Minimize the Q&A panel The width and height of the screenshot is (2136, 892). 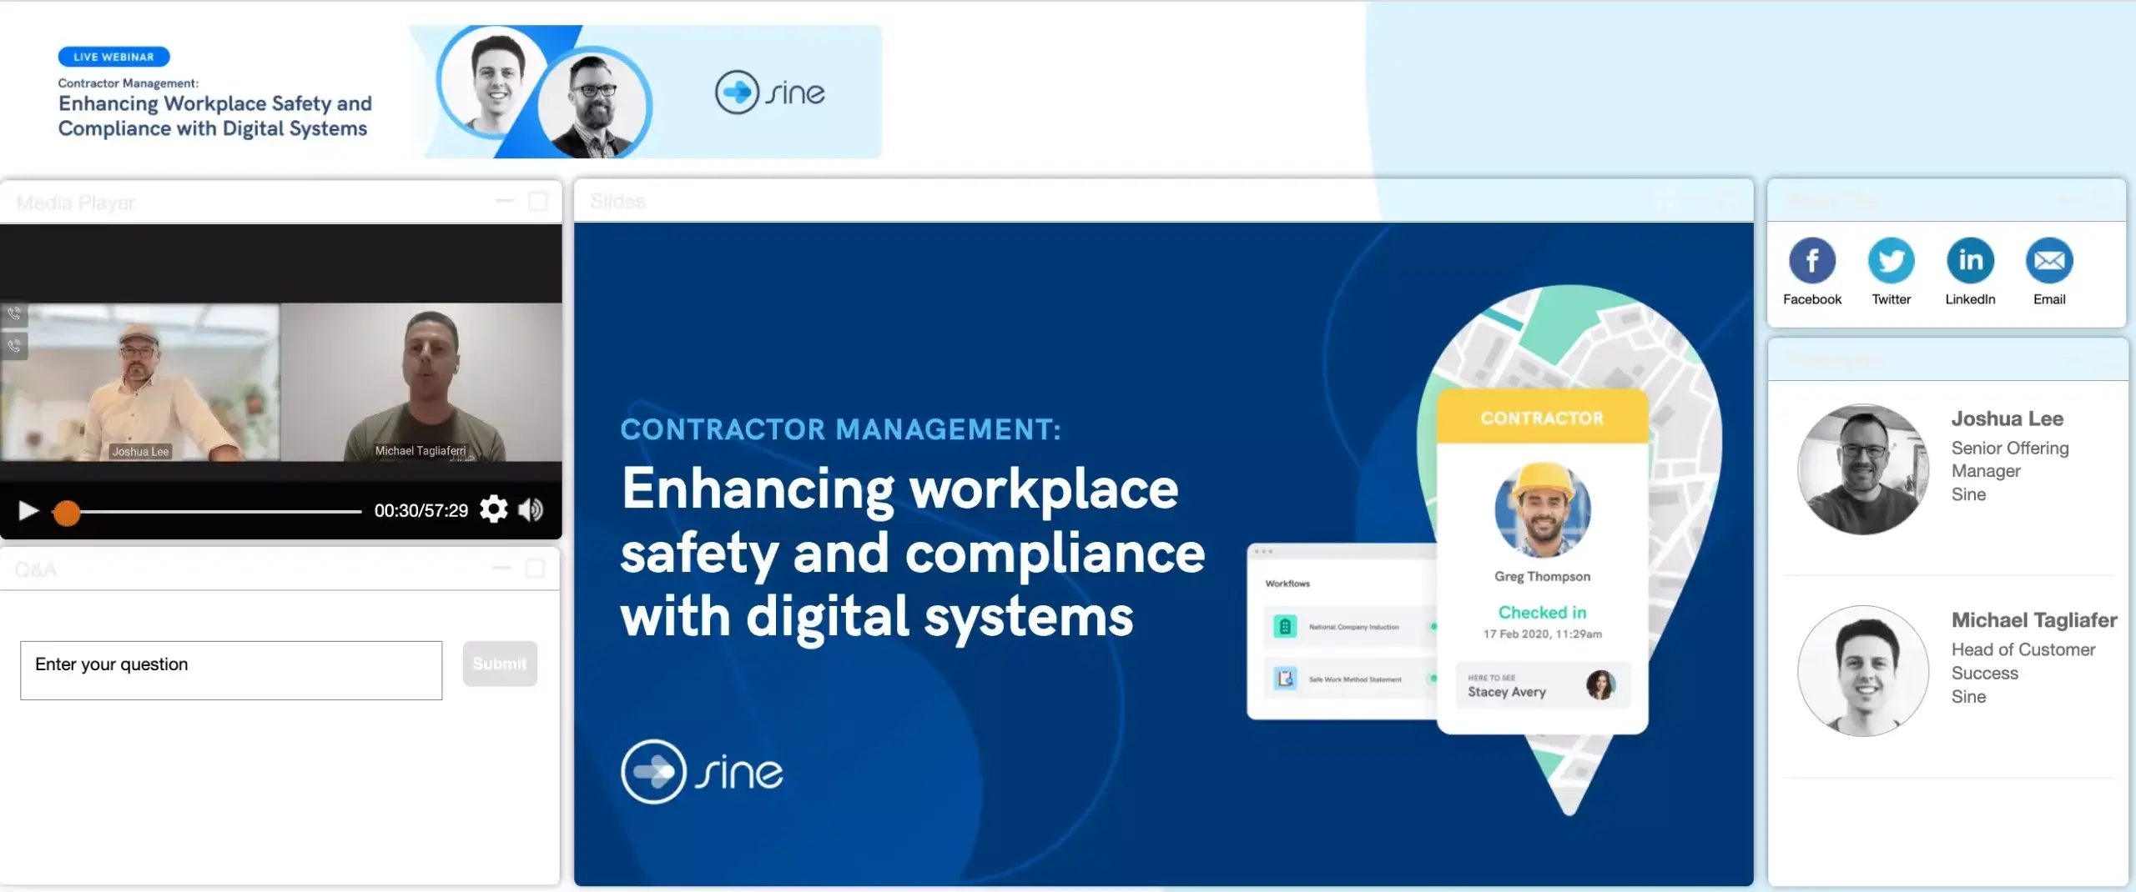click(501, 569)
